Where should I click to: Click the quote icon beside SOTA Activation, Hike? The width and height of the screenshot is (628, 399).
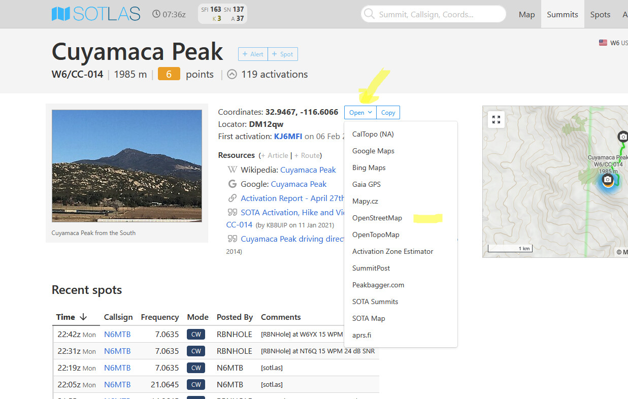coord(233,212)
